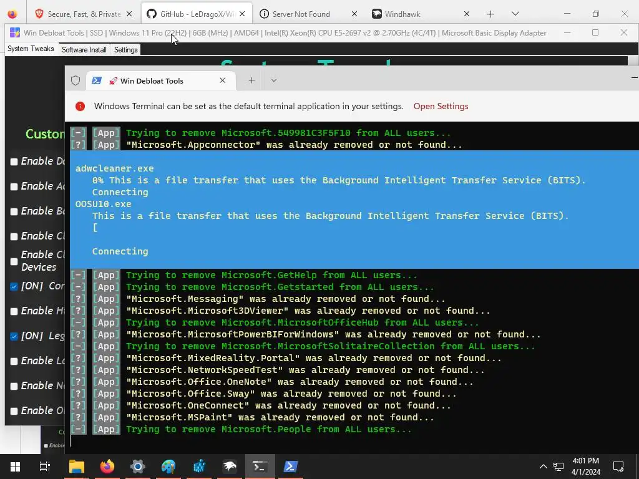Toggle the Enable Ba... checkbox
Screen dimensions: 639x479
coord(14,211)
